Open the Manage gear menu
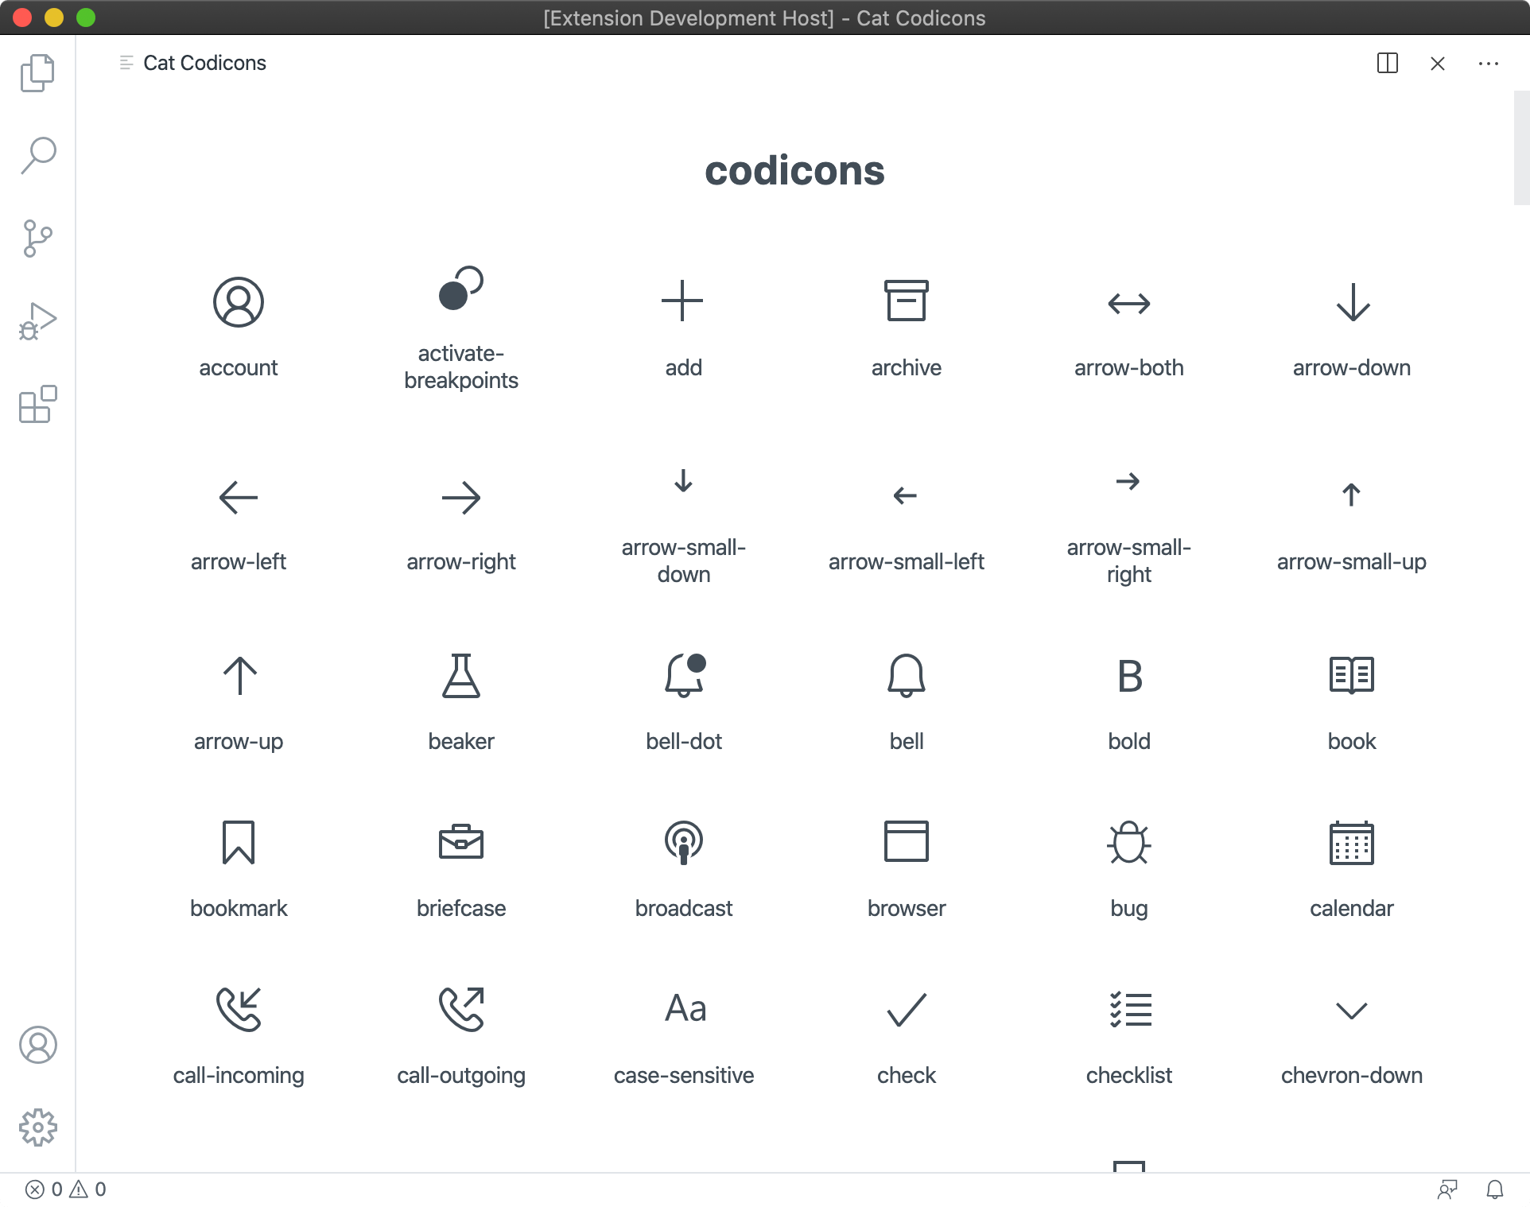The width and height of the screenshot is (1530, 1207). (x=37, y=1126)
